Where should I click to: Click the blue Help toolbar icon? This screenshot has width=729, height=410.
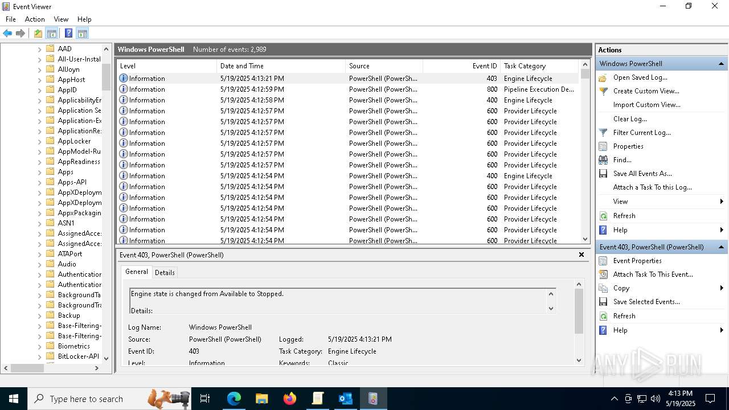pos(68,33)
